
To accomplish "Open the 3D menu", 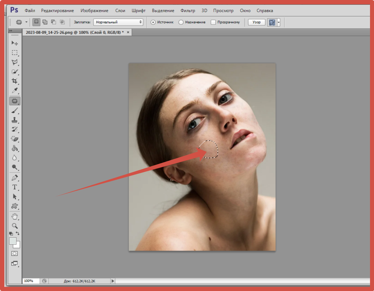I will pos(204,11).
